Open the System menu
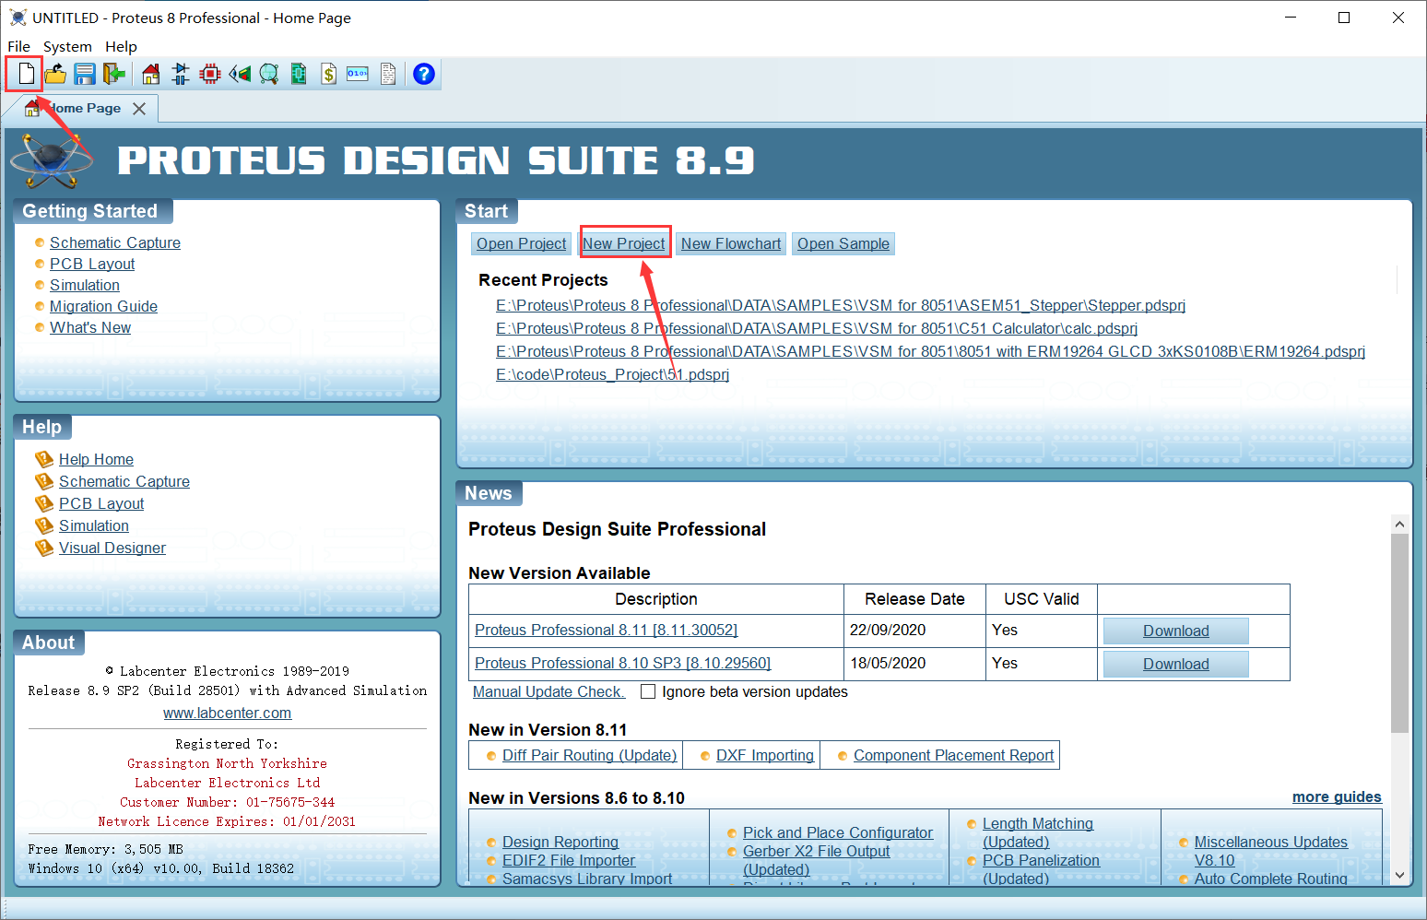1427x920 pixels. 67,46
